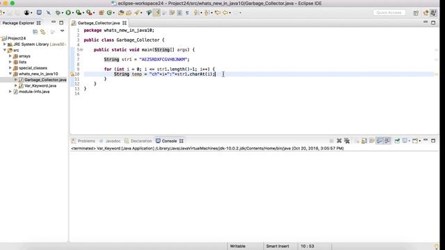Select Var_Keyword.java file in the tree

[x=40, y=85]
